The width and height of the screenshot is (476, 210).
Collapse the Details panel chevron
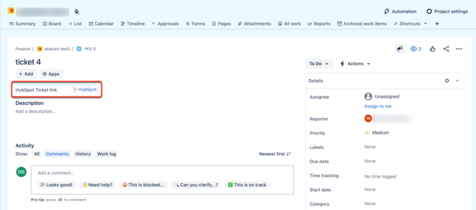(457, 81)
